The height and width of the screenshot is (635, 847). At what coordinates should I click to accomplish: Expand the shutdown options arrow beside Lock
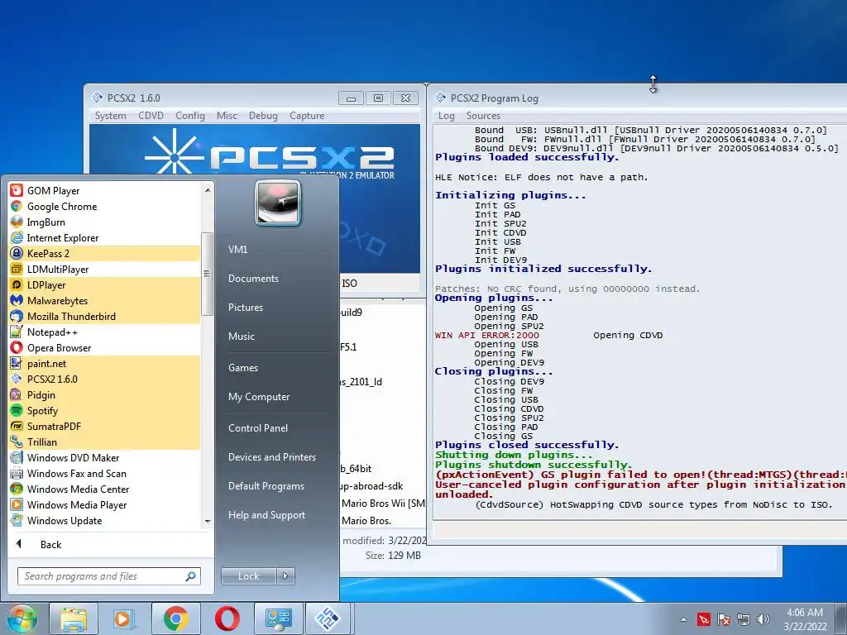[x=285, y=576]
